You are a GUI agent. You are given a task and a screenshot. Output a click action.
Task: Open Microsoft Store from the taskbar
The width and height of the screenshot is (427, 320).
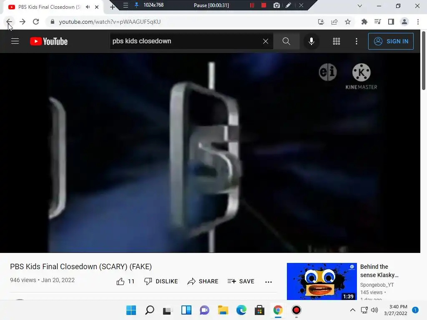coord(259,310)
